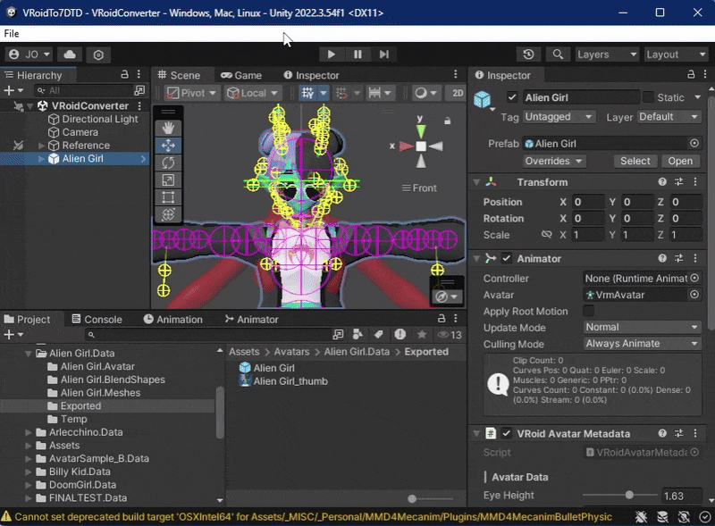Viewport: 715px width, 526px height.
Task: Pause the editor playback
Action: pos(357,54)
